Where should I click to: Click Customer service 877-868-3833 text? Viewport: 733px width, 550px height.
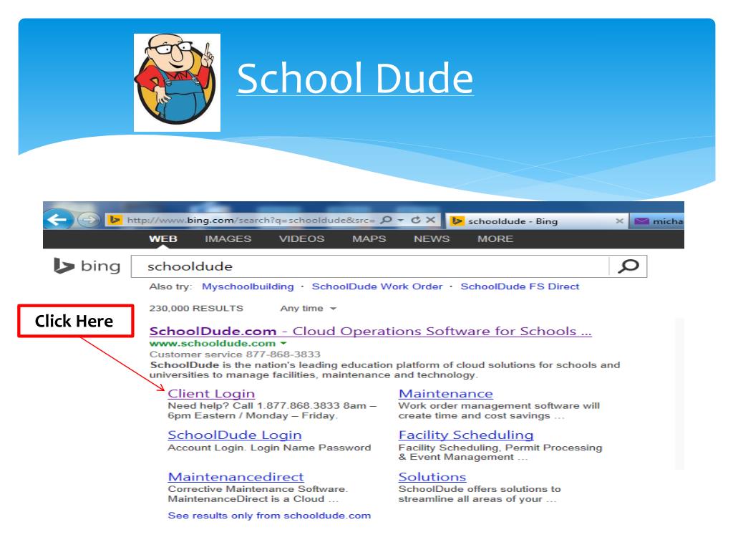(x=235, y=354)
